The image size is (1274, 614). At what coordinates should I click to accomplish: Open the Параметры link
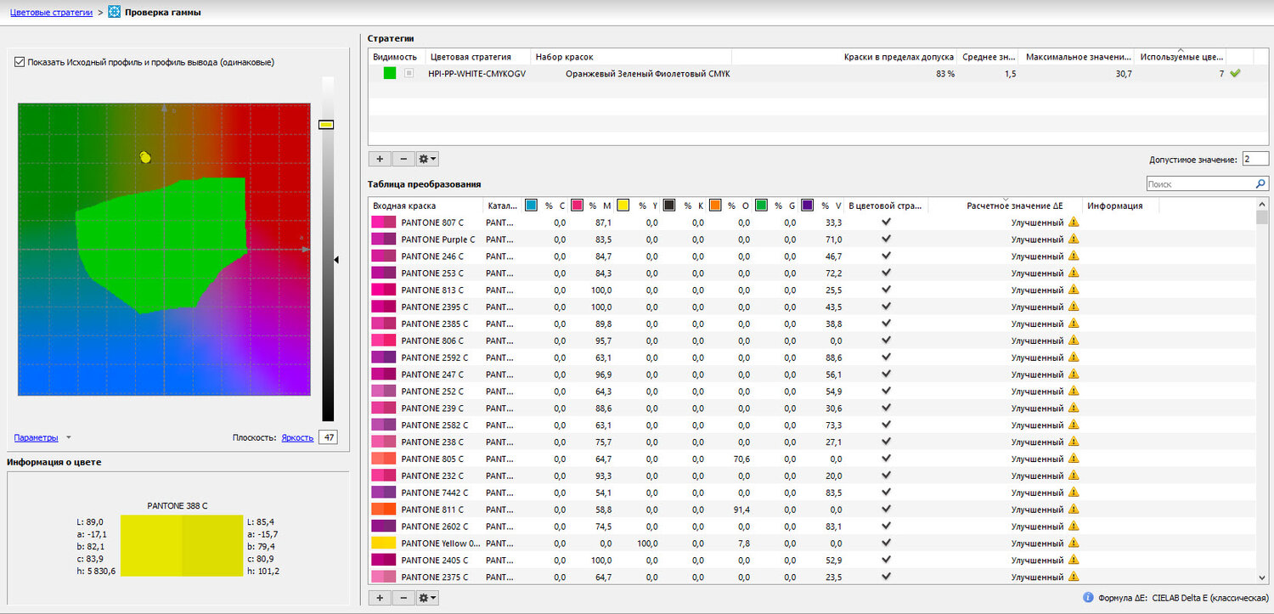coord(37,437)
